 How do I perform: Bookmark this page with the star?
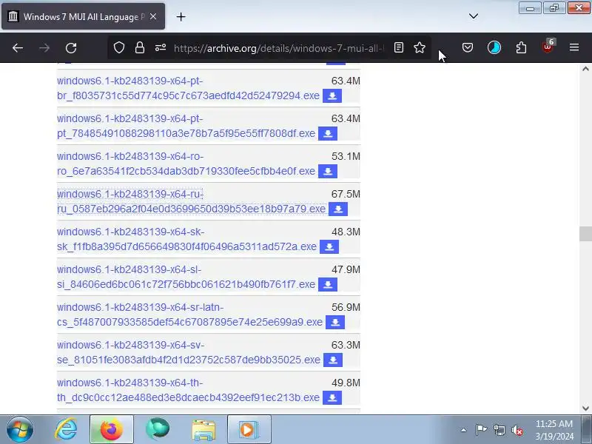(420, 47)
